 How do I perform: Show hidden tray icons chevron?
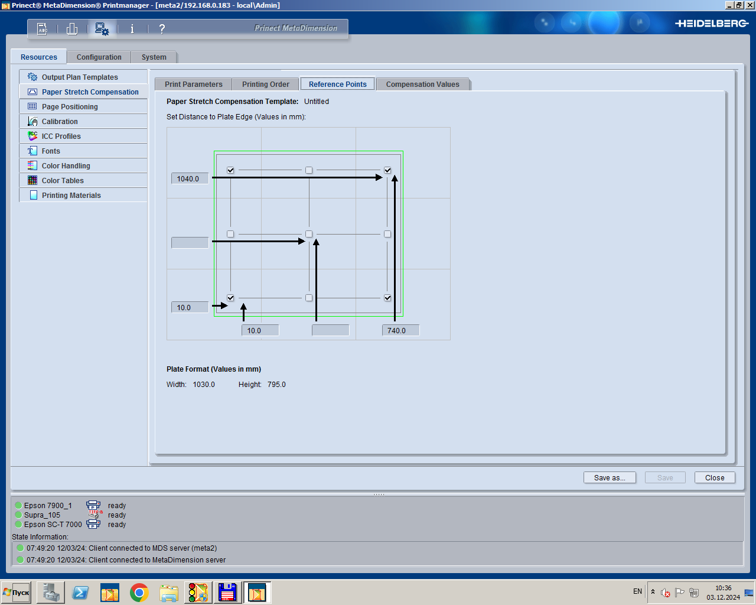pos(653,592)
